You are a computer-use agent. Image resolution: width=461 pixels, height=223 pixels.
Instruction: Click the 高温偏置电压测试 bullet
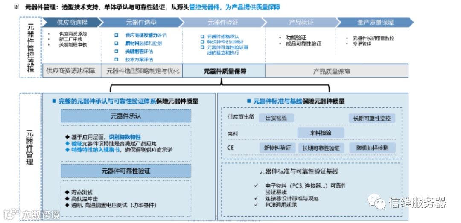[x=110, y=205]
